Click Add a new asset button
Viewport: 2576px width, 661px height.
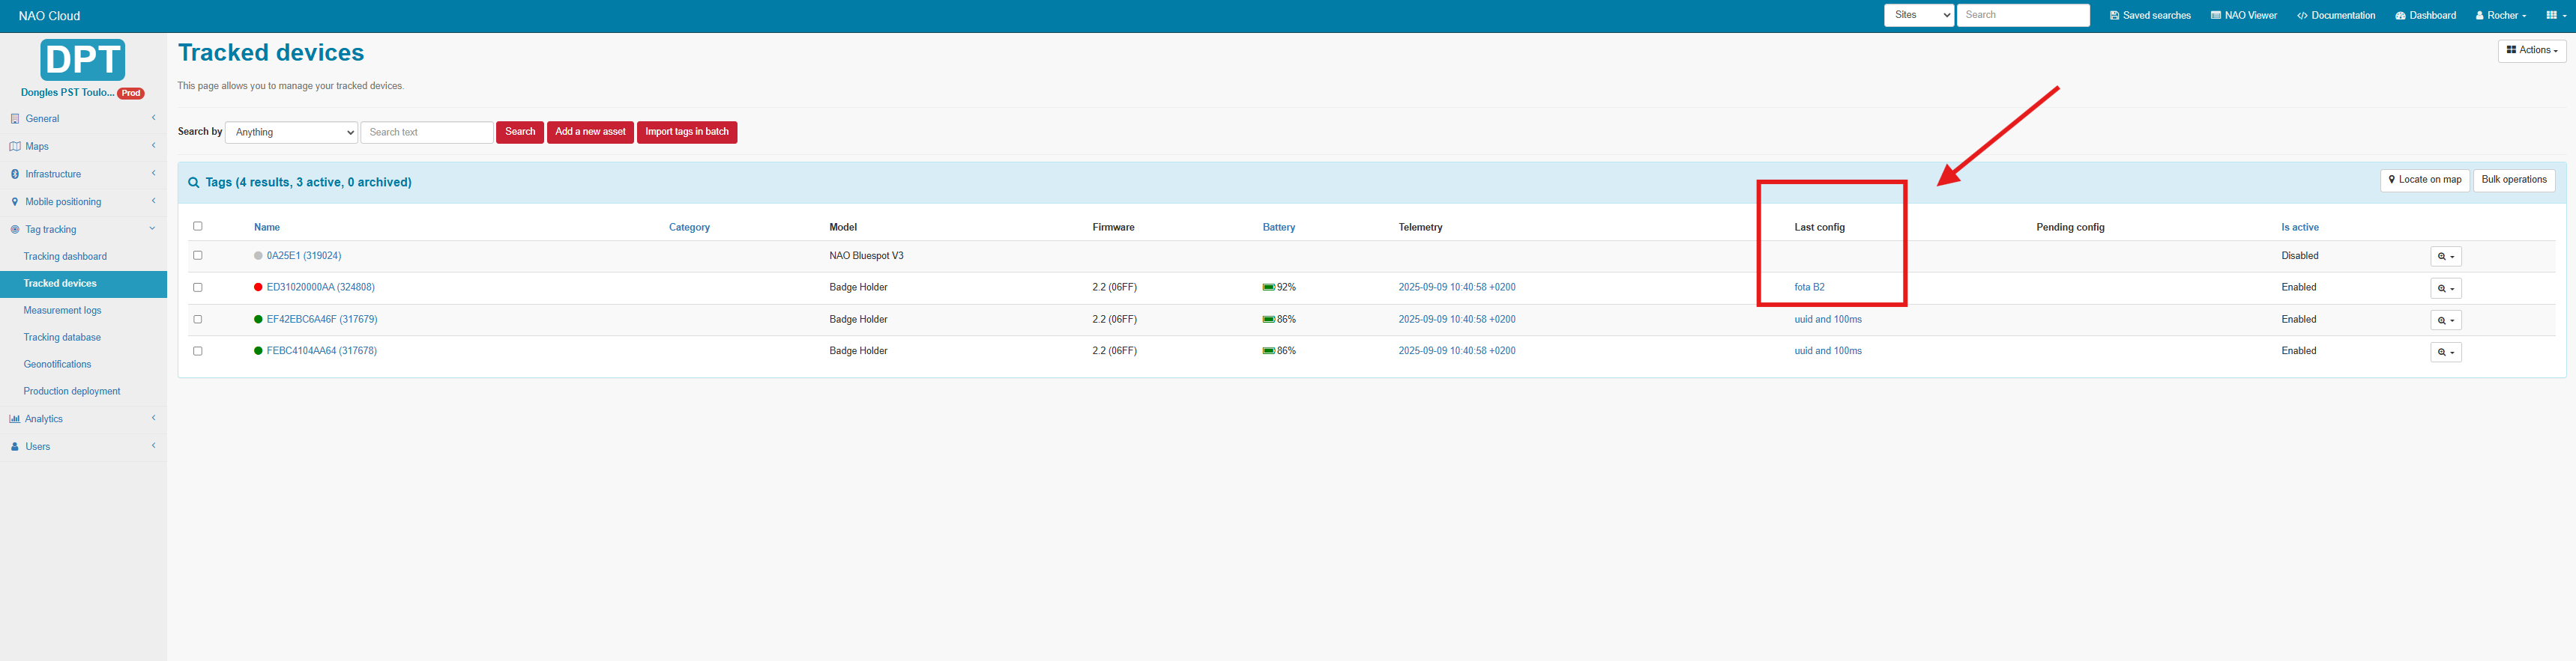590,132
